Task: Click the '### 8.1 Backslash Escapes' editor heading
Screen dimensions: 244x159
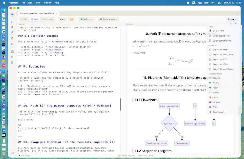Action: (38, 36)
